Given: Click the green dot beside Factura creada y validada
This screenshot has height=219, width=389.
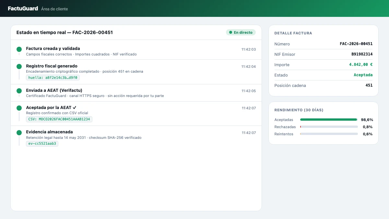Looking at the screenshot, I should point(19,49).
